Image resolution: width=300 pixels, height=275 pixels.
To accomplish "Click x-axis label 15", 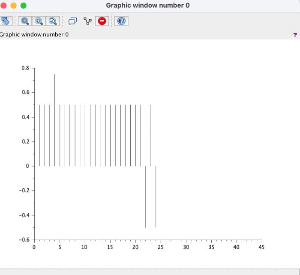I will click(x=110, y=247).
